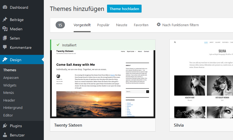Select the Design menu item
This screenshot has width=233, height=140.
22,60
